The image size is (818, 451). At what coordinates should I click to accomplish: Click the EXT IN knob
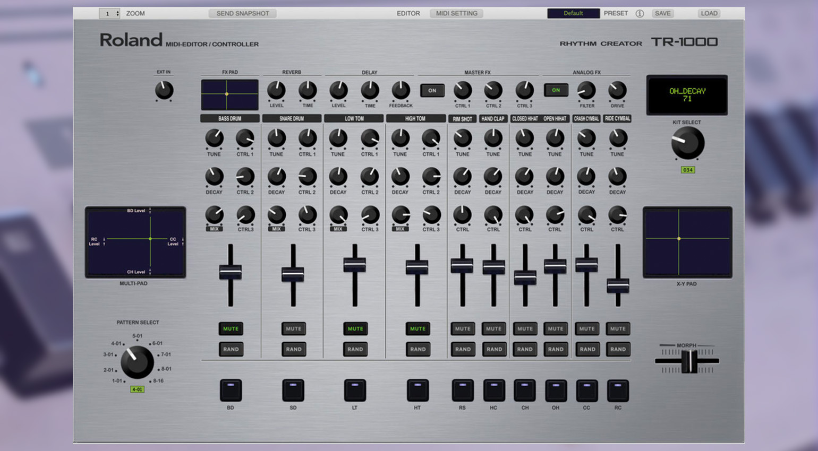tap(164, 91)
